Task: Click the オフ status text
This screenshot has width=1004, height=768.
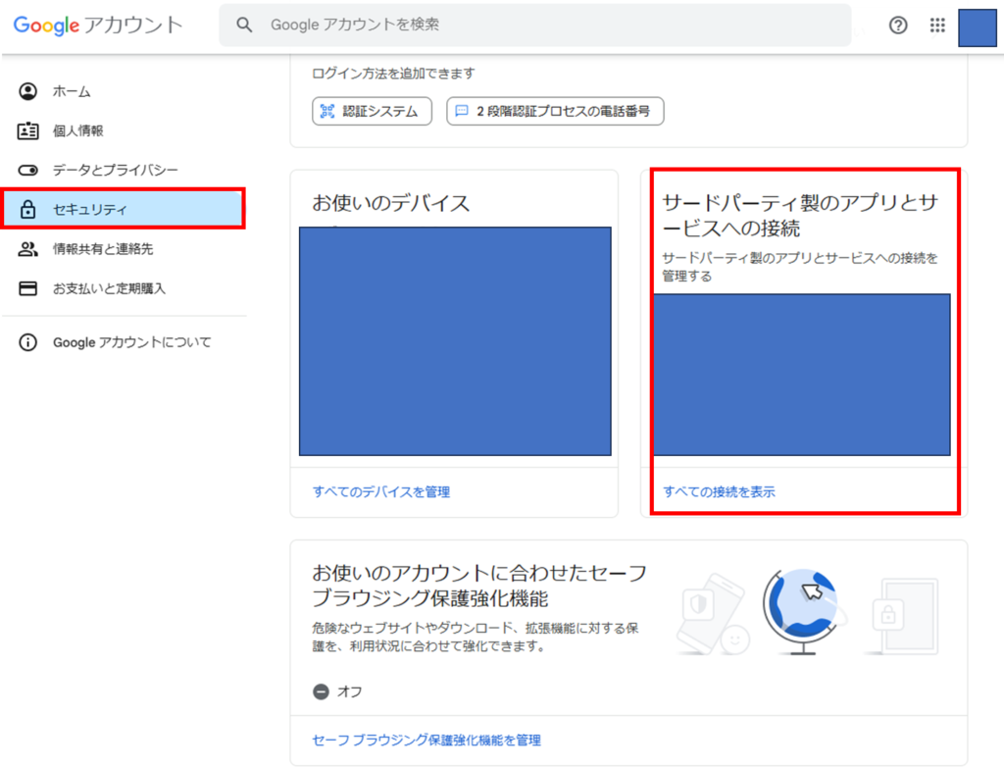Action: [x=350, y=691]
